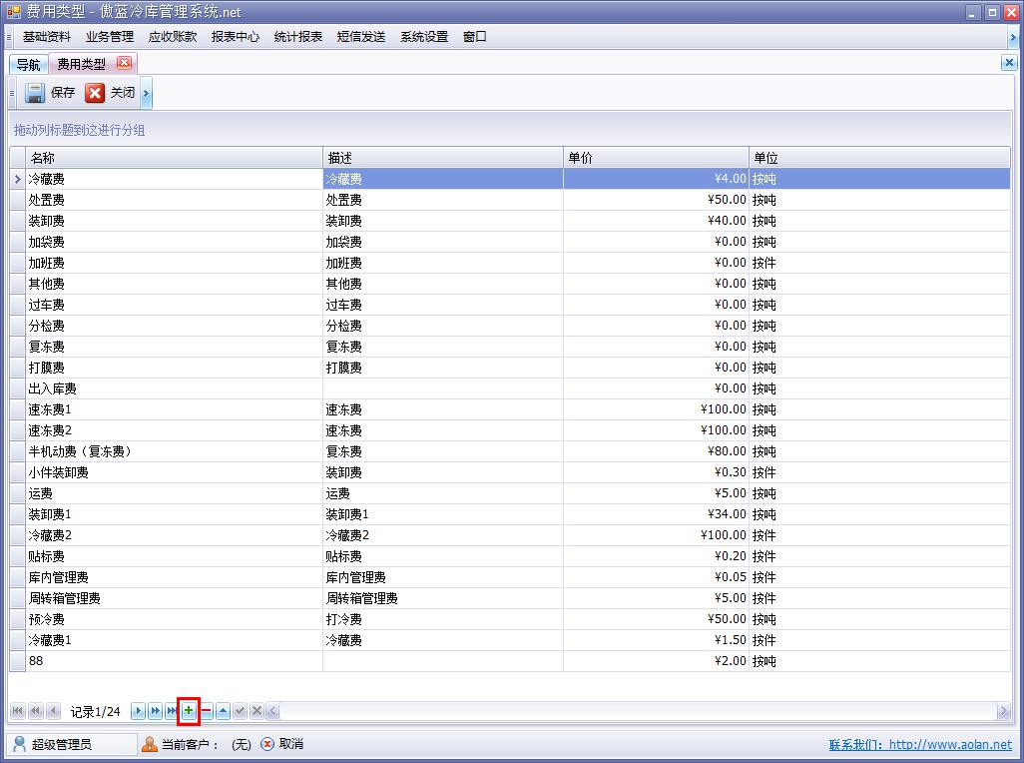Sort by the 单价 column header
This screenshot has height=763, width=1024.
coord(656,158)
